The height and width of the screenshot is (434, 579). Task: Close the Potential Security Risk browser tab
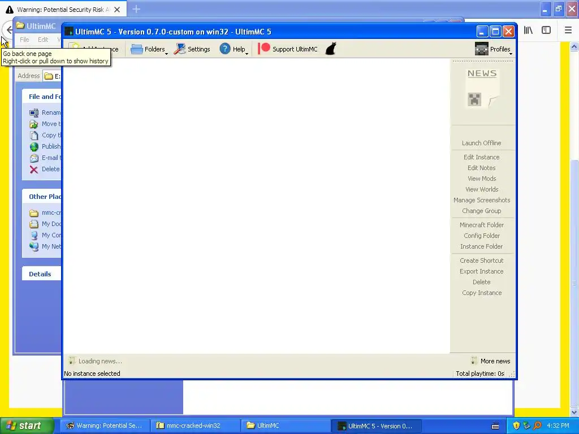pyautogui.click(x=117, y=10)
